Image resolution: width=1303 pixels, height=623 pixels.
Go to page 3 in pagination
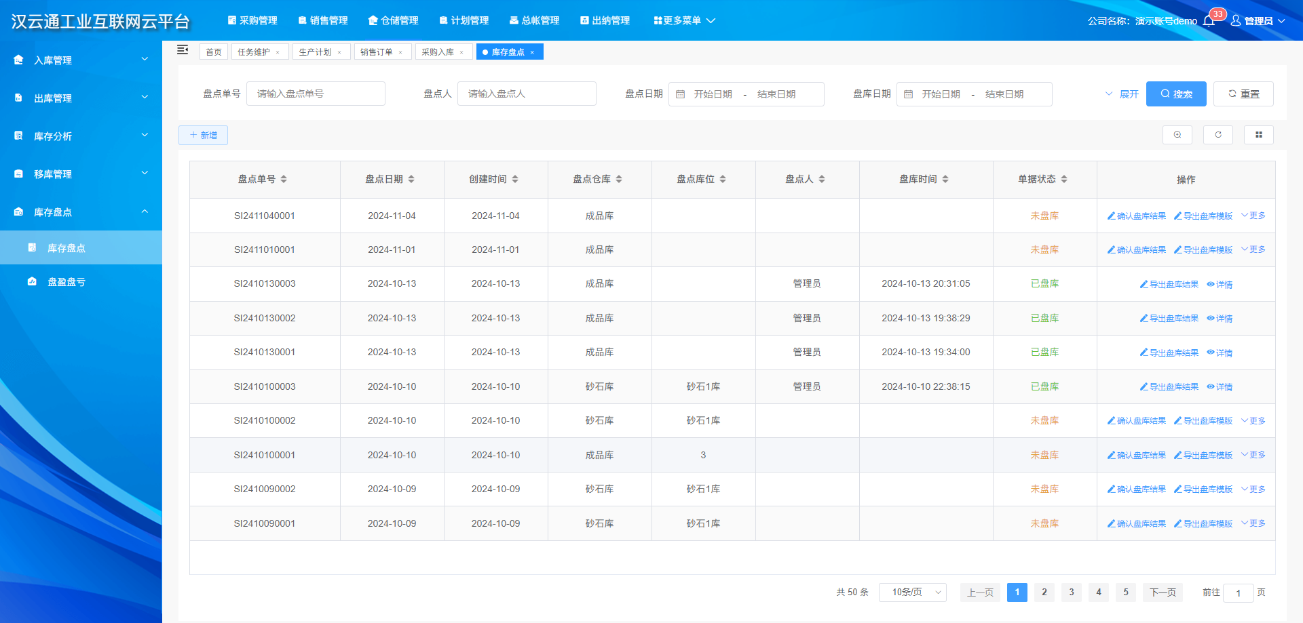pos(1071,592)
